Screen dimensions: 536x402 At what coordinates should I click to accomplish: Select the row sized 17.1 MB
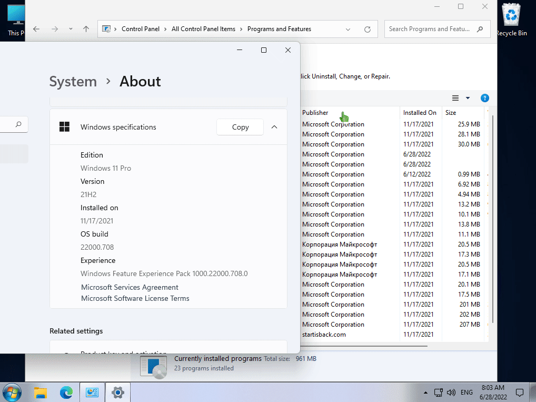pyautogui.click(x=393, y=274)
